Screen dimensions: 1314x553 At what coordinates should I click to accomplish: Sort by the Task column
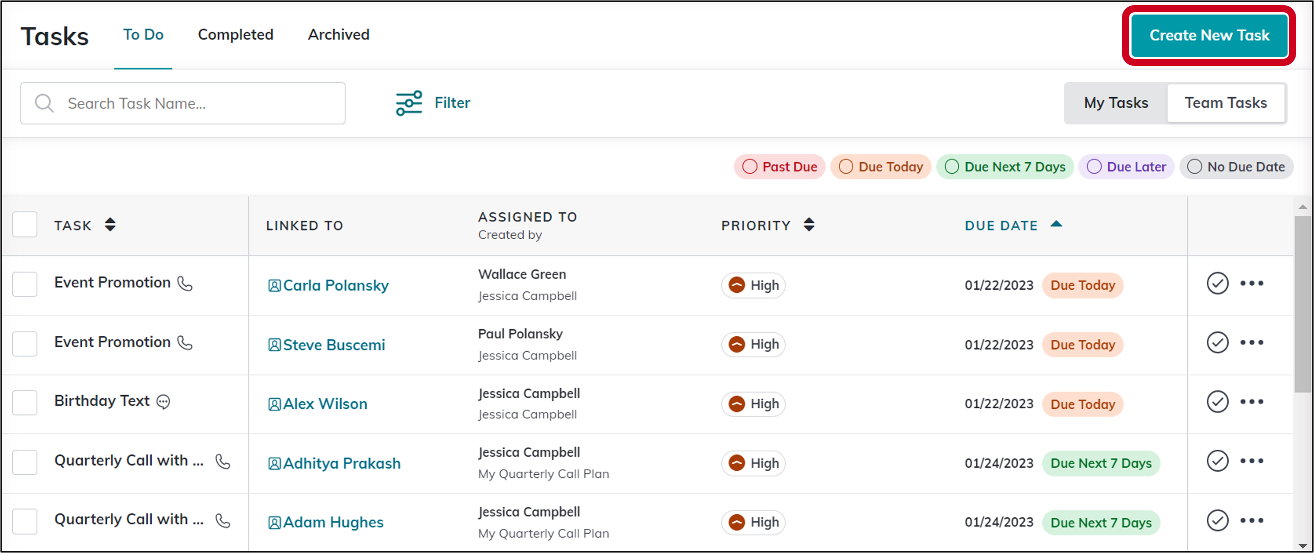pos(110,224)
